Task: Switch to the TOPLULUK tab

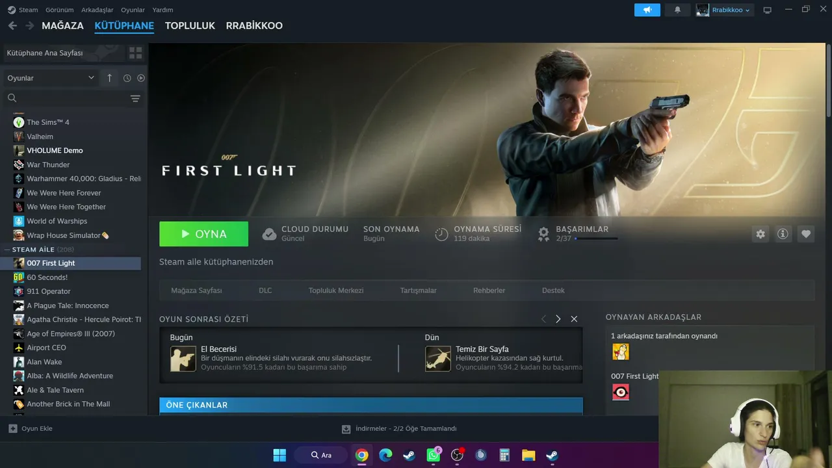Action: pyautogui.click(x=190, y=25)
